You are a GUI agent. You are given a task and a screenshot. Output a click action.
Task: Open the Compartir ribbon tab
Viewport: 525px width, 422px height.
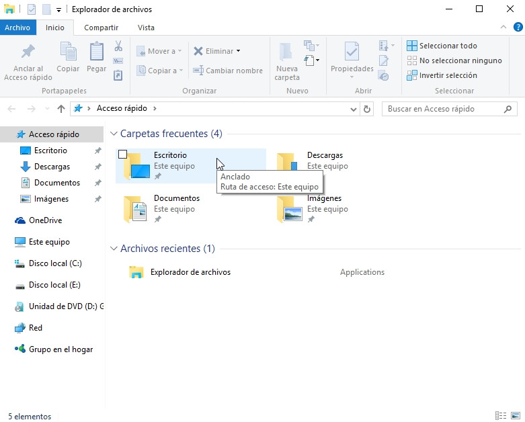[x=101, y=28]
